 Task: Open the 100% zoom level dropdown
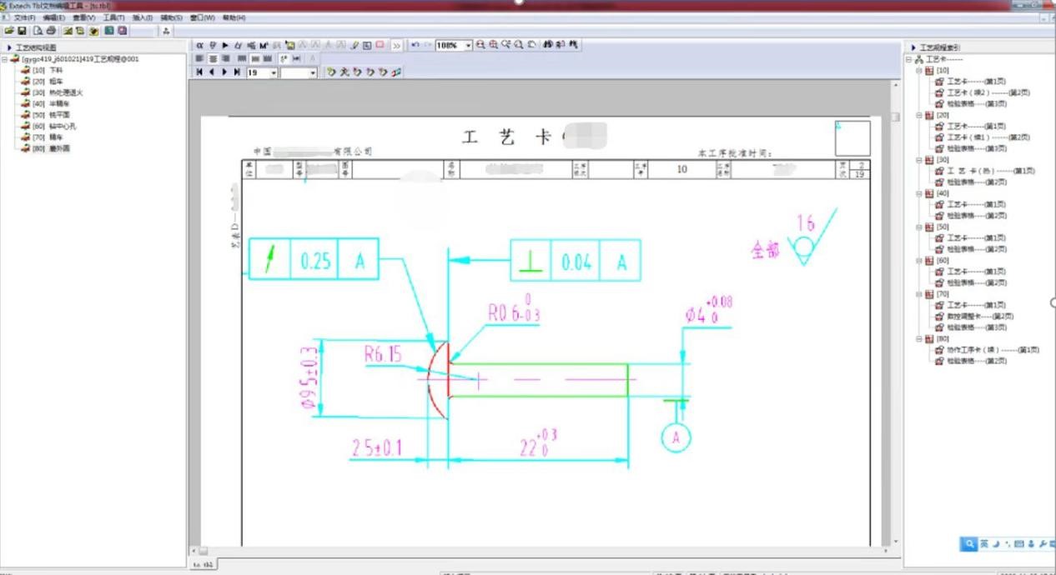(x=468, y=46)
